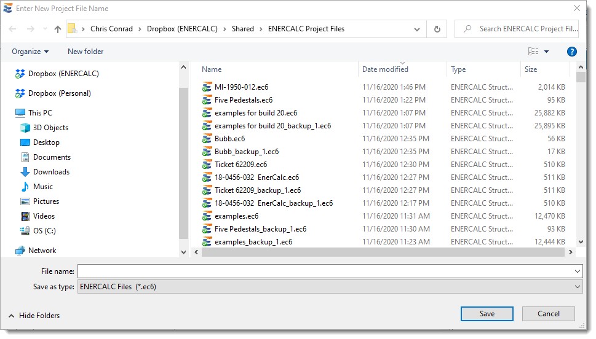Open the view options dropdown arrow
Image resolution: width=596 pixels, height=339 pixels.
tap(546, 52)
